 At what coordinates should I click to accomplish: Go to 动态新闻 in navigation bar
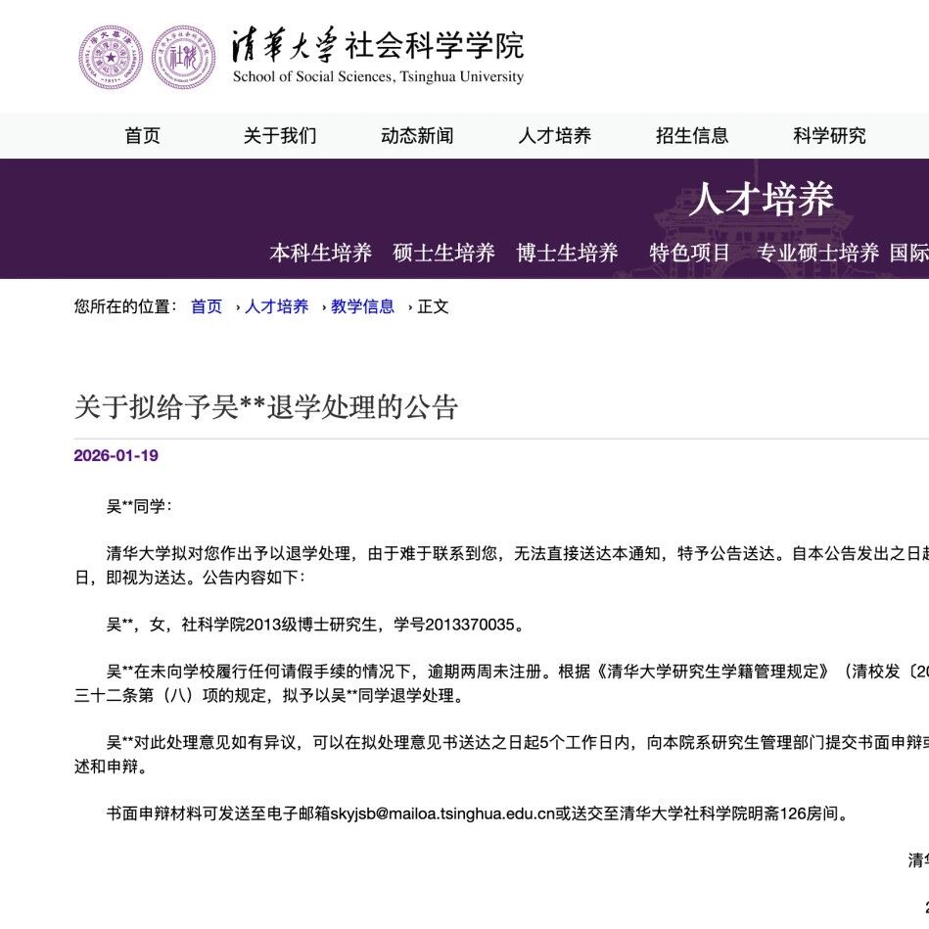coord(417,136)
